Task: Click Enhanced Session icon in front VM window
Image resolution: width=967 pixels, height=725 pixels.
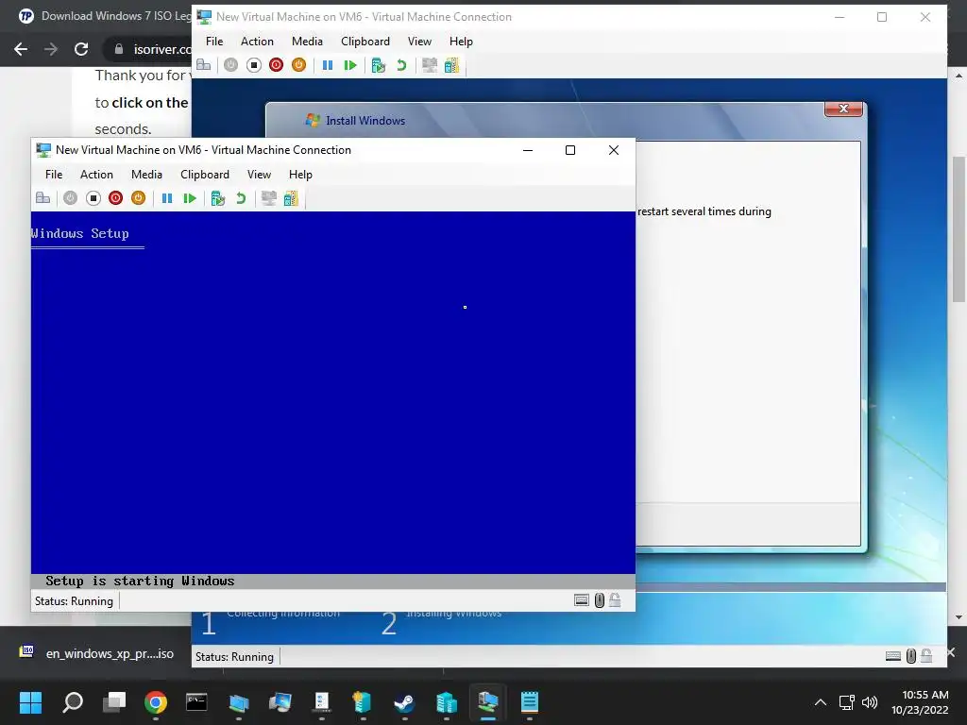Action: [268, 198]
